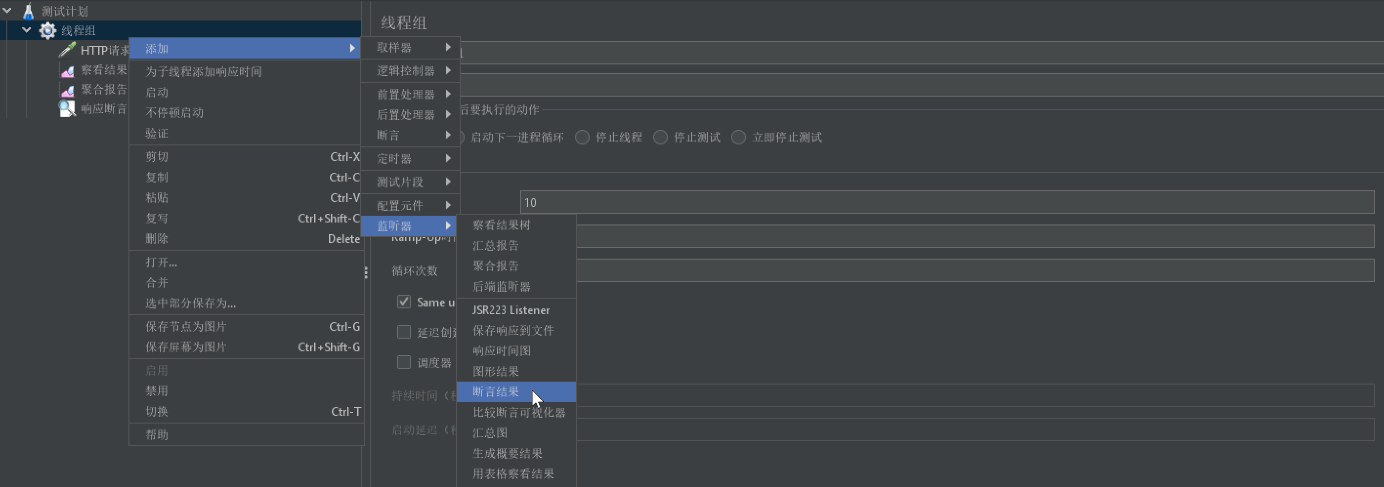1384x487 pixels.
Task: Expand the 后置处理器 submenu
Action: point(410,114)
